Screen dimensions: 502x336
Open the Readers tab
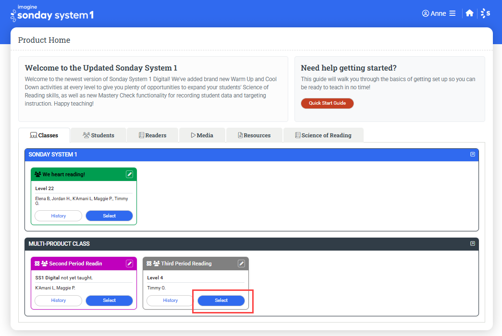[x=152, y=135]
